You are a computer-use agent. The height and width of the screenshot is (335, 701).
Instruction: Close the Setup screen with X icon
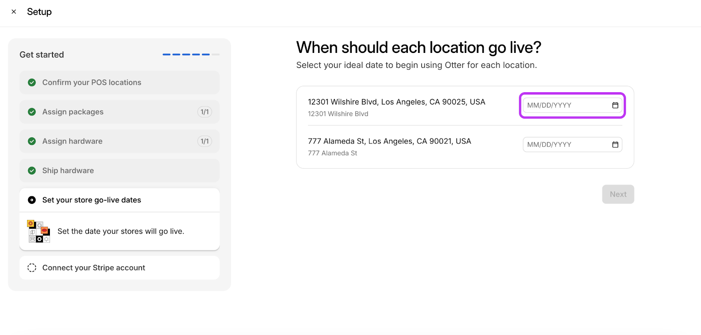point(14,12)
